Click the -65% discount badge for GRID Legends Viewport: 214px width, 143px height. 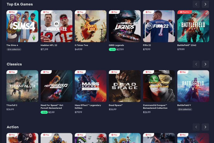[x=112, y=50]
